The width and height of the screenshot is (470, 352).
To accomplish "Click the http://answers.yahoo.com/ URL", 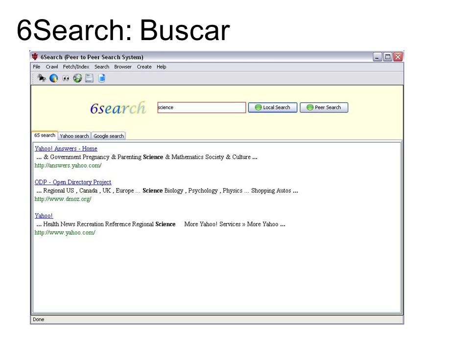I will (68, 165).
